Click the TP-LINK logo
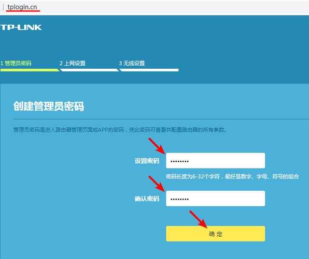 21,27
